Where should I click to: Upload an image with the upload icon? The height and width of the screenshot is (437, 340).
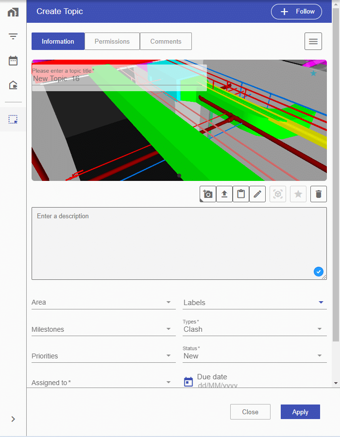tap(224, 194)
